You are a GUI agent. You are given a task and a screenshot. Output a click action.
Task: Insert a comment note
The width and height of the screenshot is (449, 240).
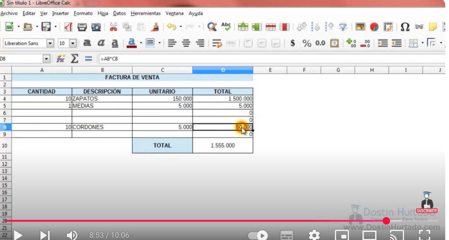(433, 27)
